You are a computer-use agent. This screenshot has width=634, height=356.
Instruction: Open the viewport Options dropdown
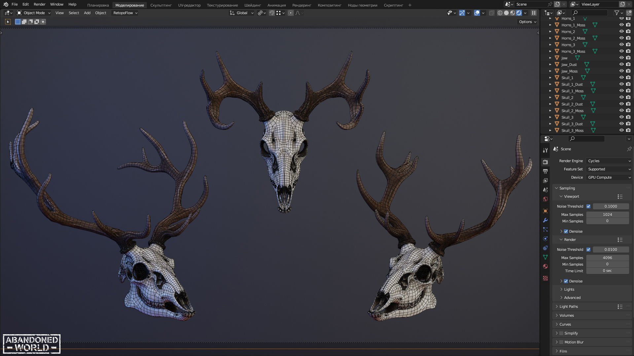(527, 22)
